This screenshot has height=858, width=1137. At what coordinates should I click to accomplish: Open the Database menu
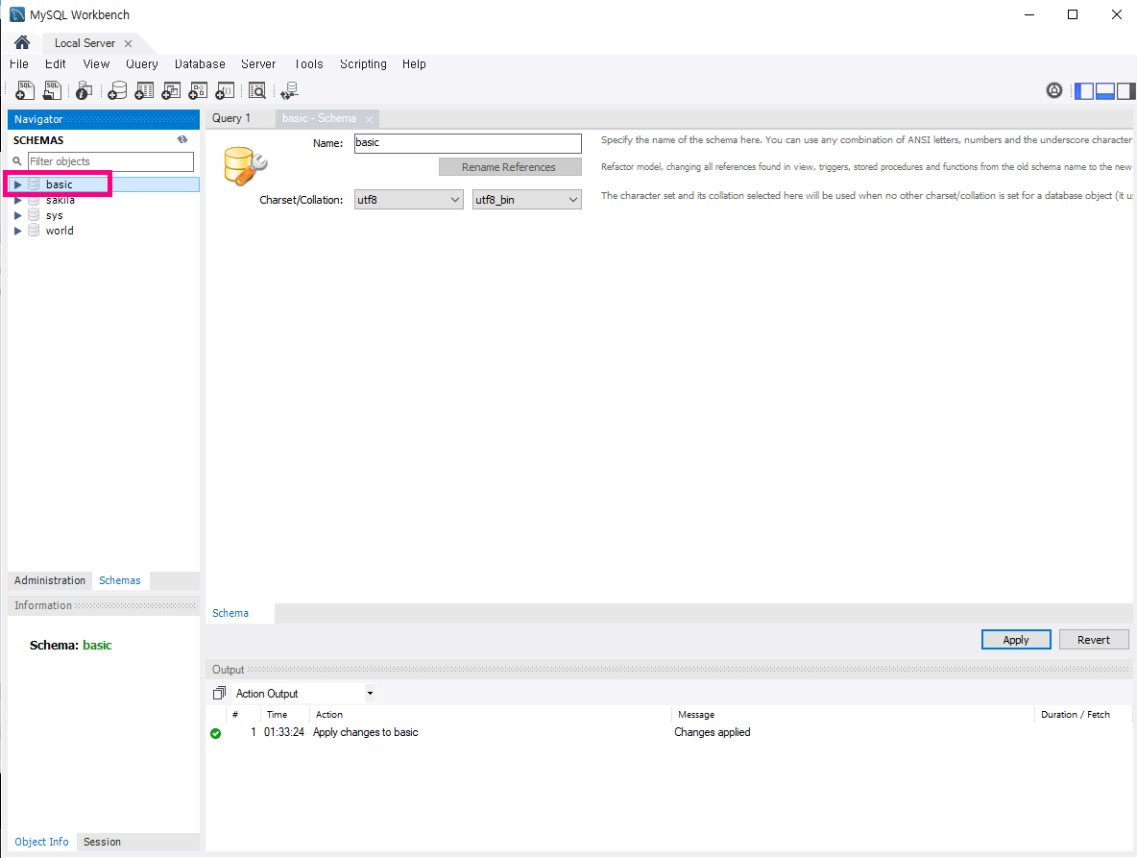[x=200, y=63]
